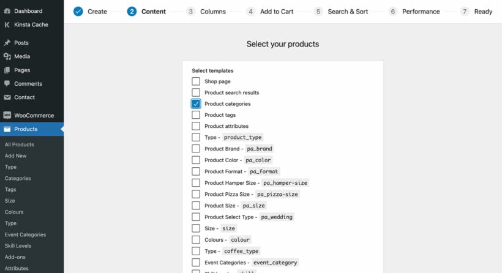
Task: Click the Products archive box icon
Action: [x=7, y=129]
